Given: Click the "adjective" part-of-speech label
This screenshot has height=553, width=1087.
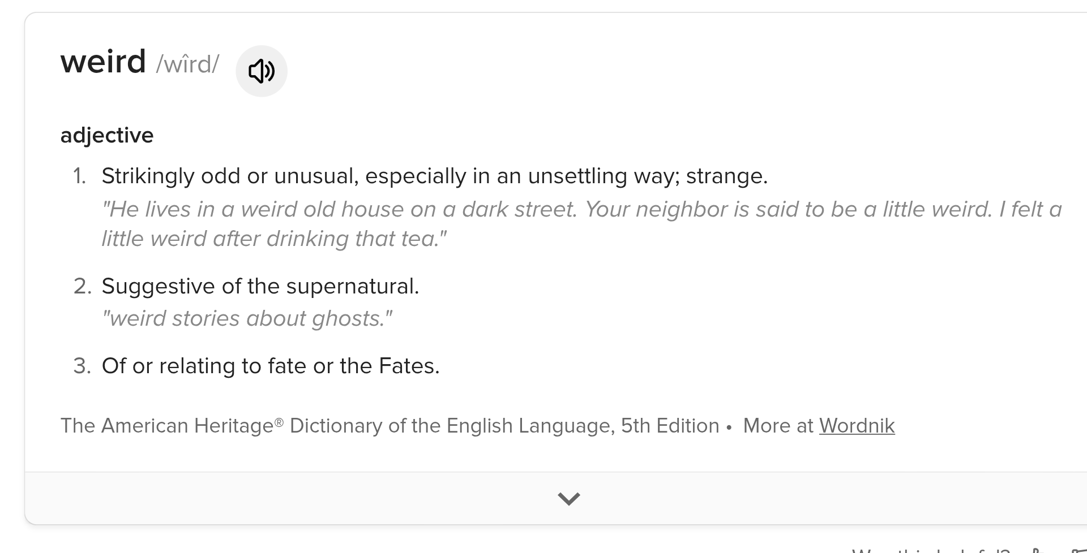Looking at the screenshot, I should tap(107, 135).
